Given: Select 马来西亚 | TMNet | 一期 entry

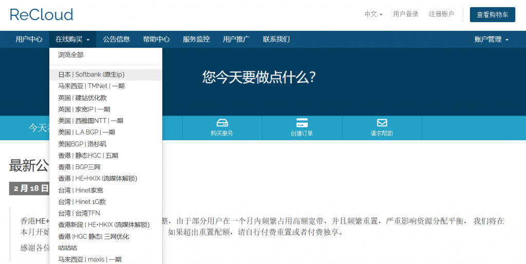Looking at the screenshot, I should (x=106, y=86).
